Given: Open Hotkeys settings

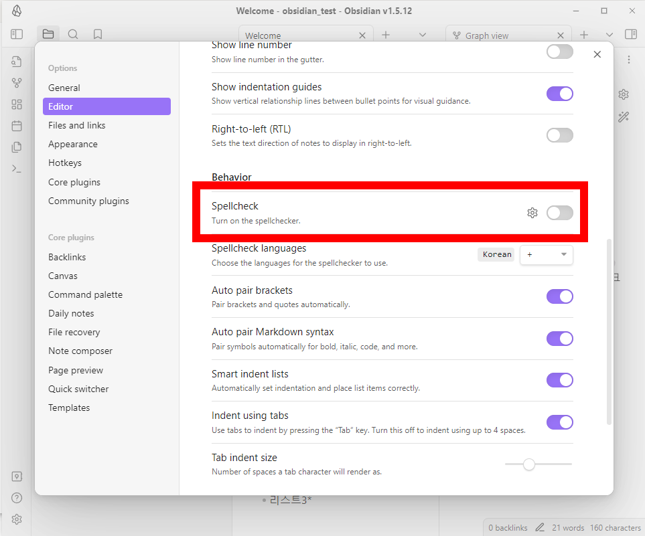Looking at the screenshot, I should click(x=106, y=163).
